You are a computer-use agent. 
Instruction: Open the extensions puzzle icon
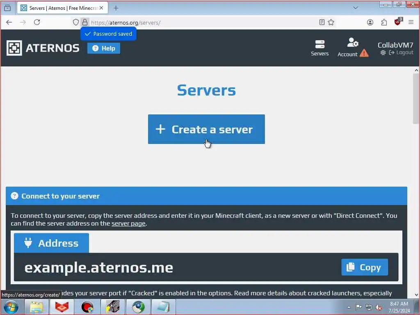[384, 22]
